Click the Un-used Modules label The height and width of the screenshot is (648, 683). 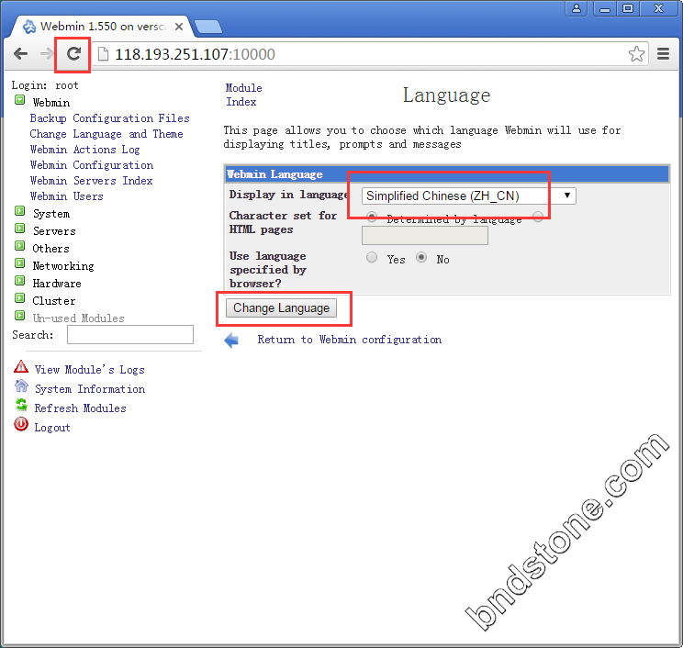click(x=78, y=318)
